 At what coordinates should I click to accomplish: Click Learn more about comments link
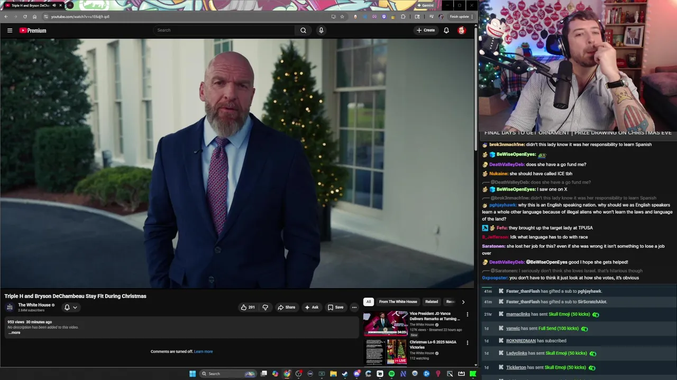click(203, 351)
